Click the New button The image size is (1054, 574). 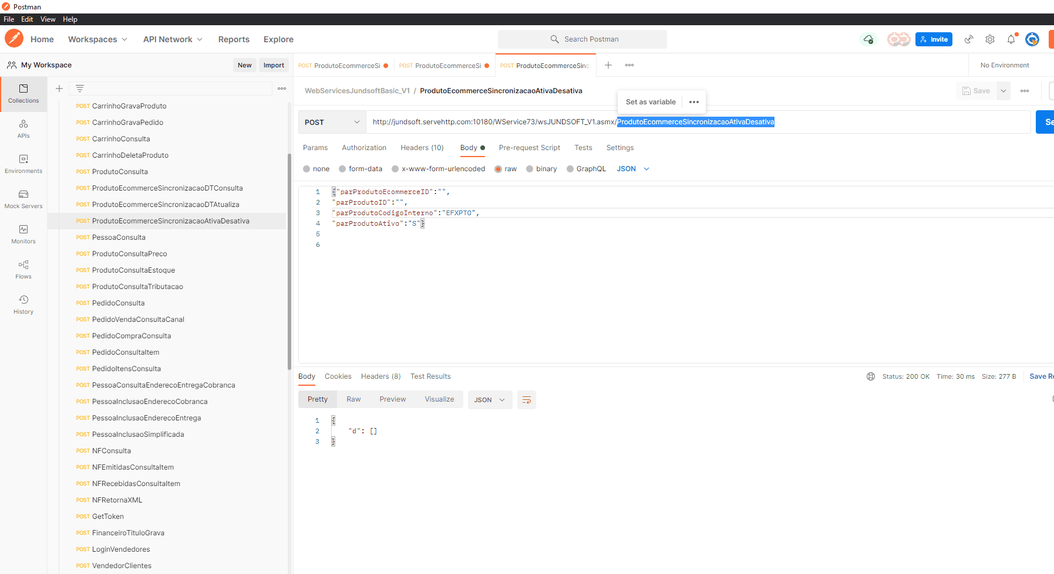[x=245, y=65]
